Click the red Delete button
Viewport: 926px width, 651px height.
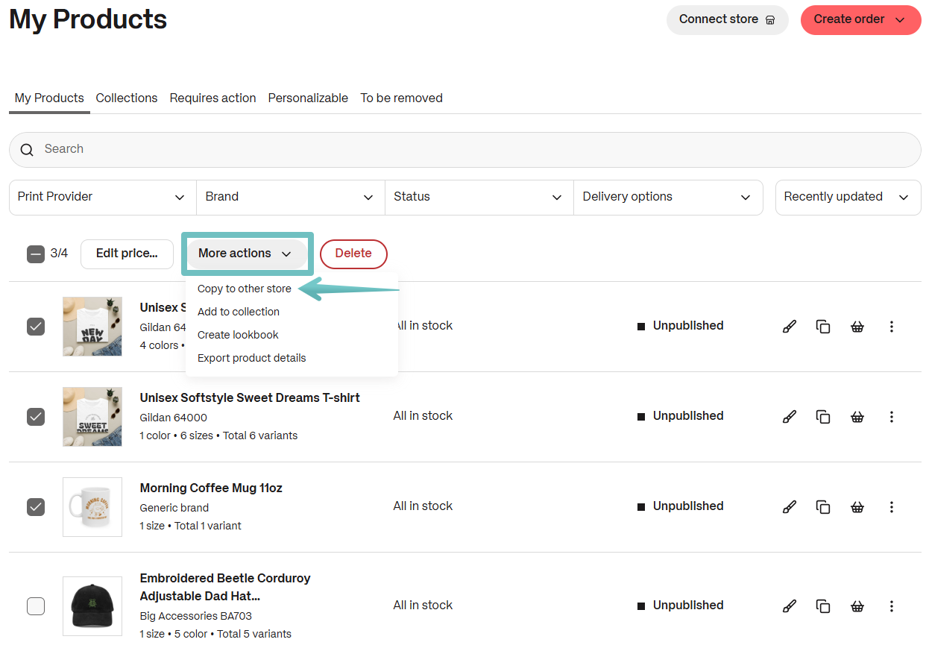click(x=353, y=254)
